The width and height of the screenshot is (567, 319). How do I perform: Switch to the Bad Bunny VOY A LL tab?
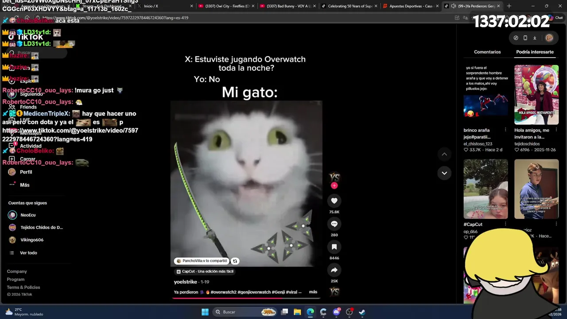click(287, 6)
